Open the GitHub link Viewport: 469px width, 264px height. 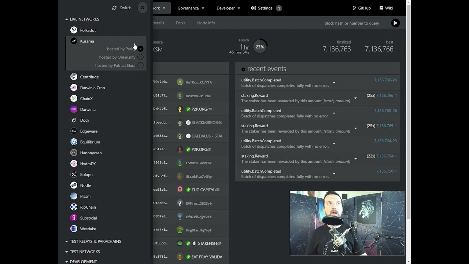(x=362, y=8)
